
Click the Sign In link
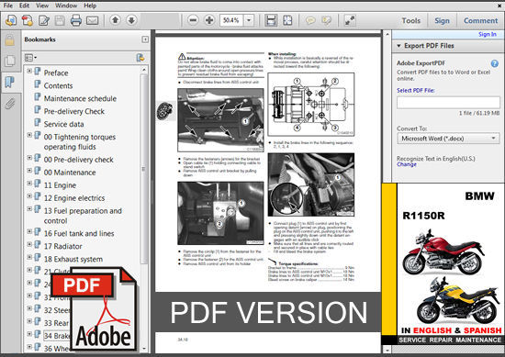pyautogui.click(x=487, y=34)
